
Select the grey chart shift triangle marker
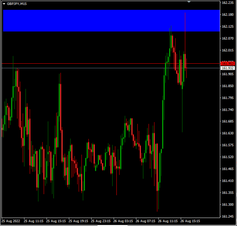(x=189, y=2)
